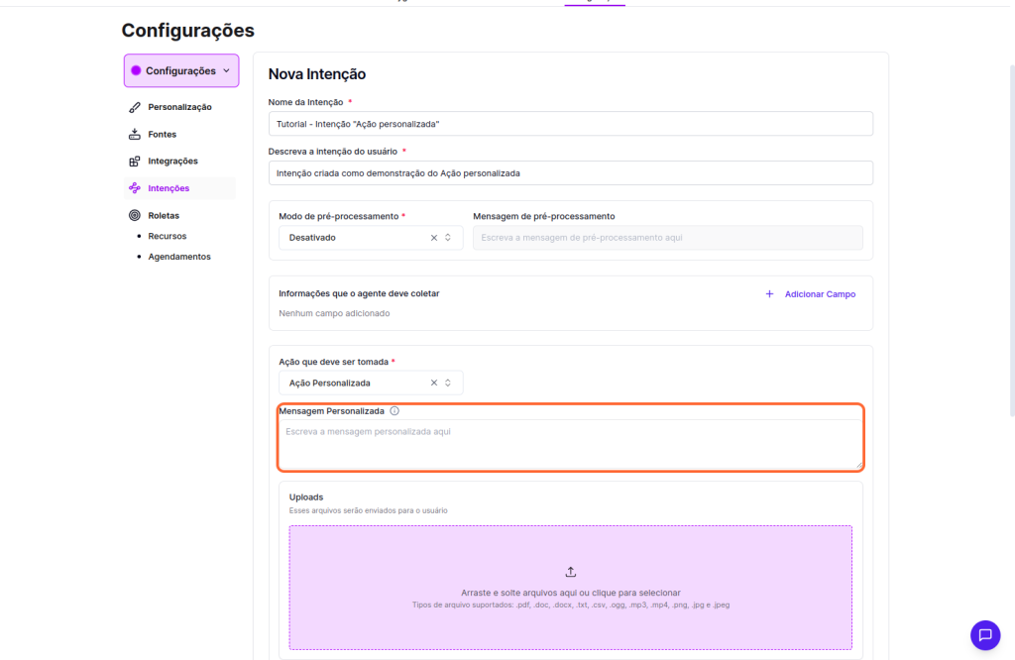Focus the Descreva a intenção do usuário field
The image size is (1015, 660).
point(570,172)
